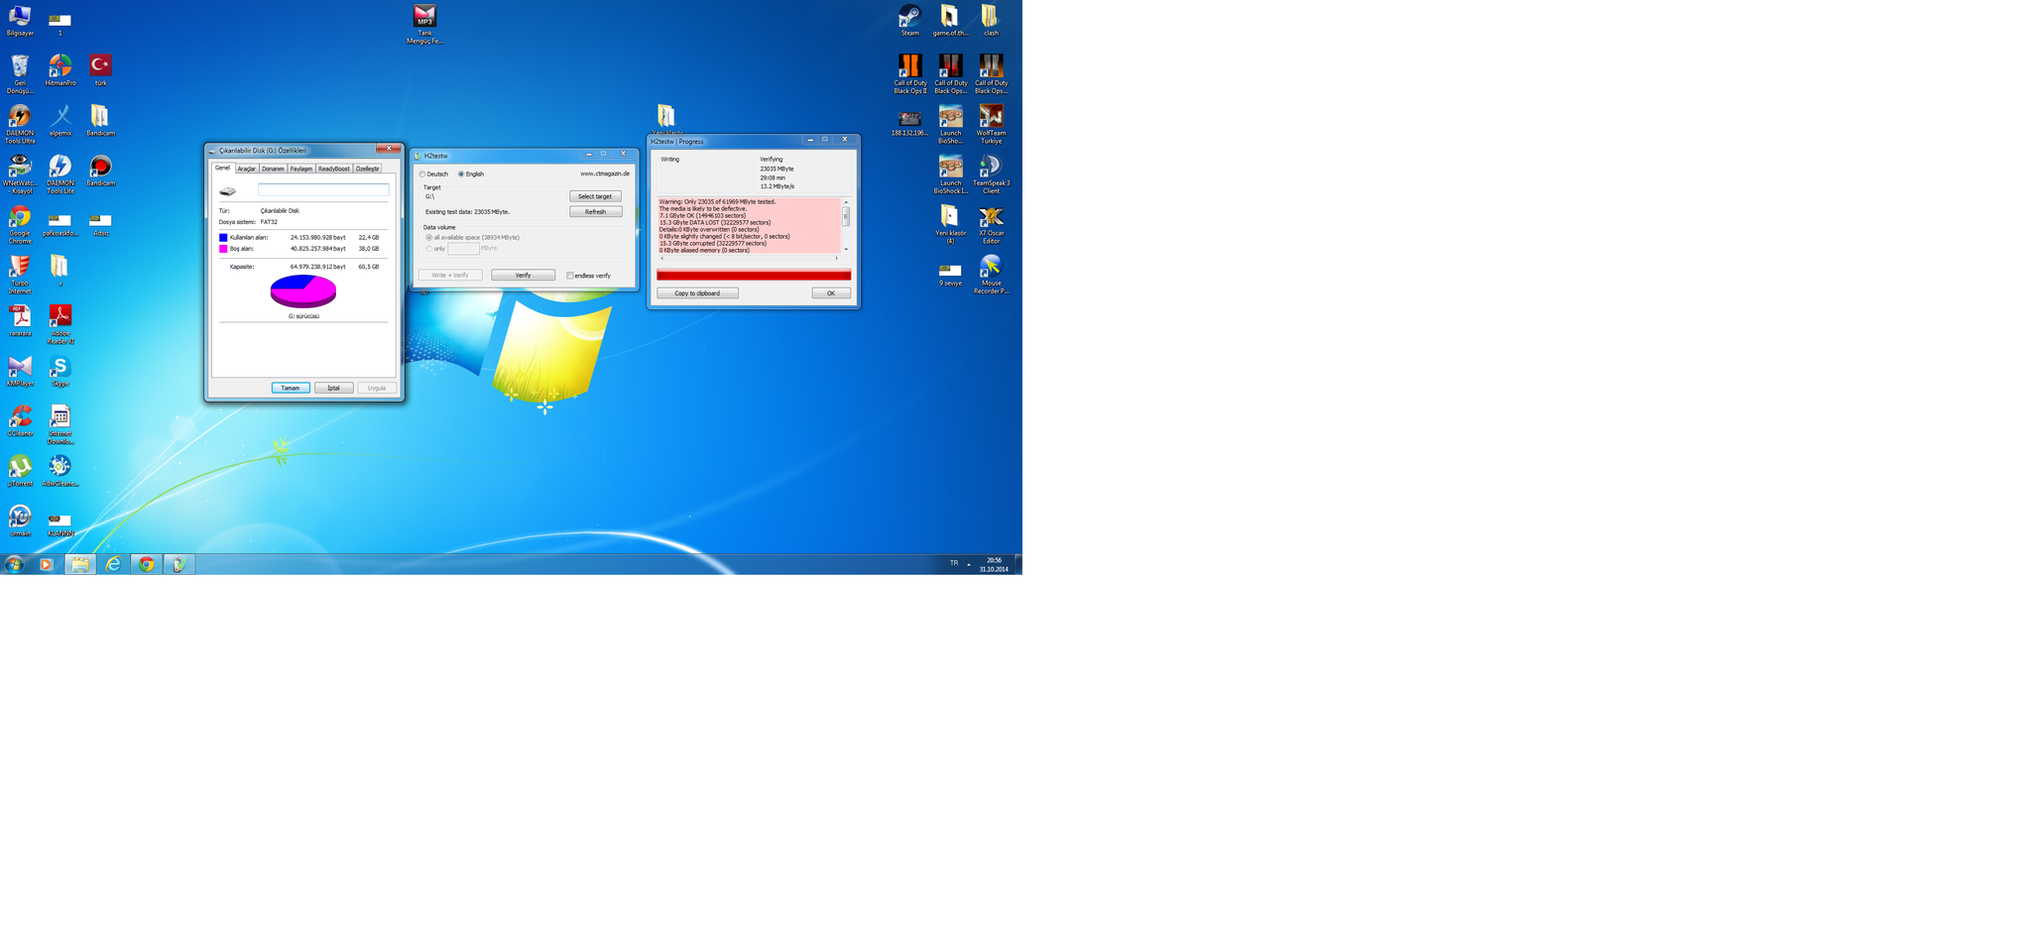2031x926 pixels.
Task: Launch HitmanPro from the desktop
Action: pyautogui.click(x=60, y=69)
